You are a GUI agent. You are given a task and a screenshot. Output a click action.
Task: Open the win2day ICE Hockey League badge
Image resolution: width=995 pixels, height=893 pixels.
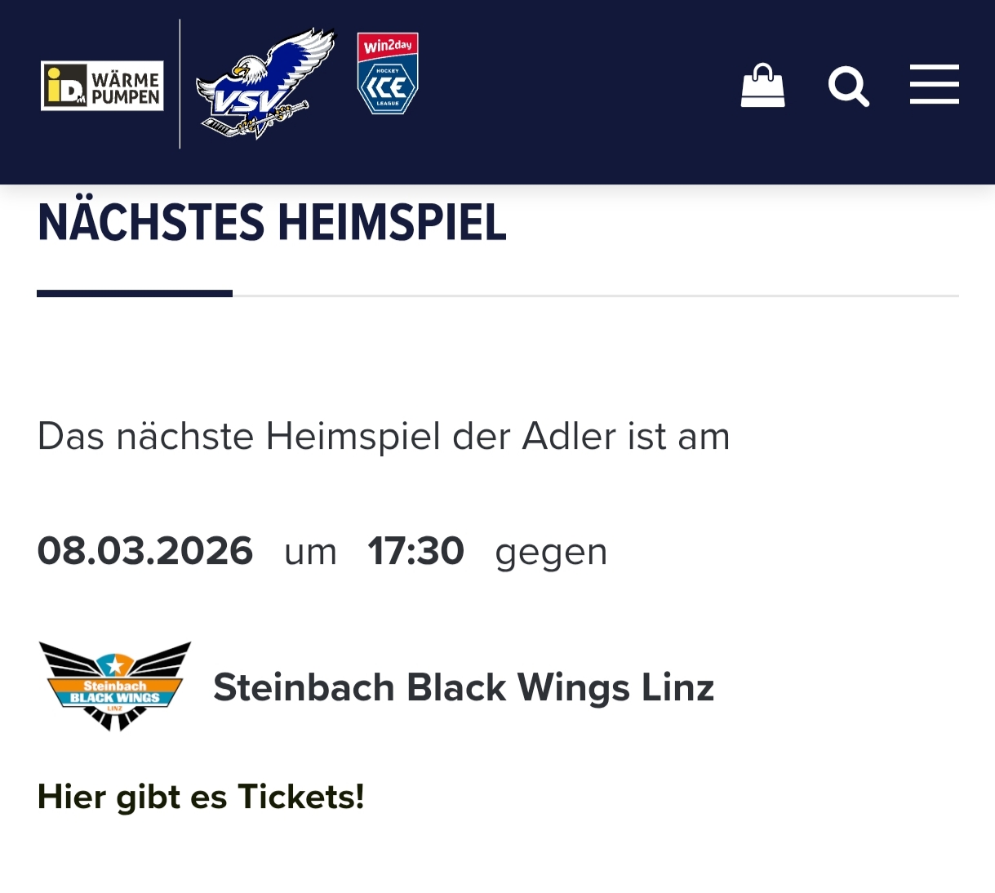388,73
